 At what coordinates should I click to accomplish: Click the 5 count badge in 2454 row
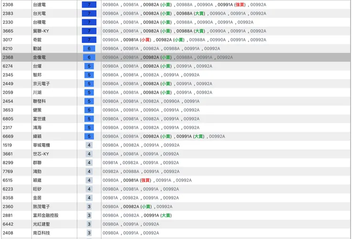point(89,101)
